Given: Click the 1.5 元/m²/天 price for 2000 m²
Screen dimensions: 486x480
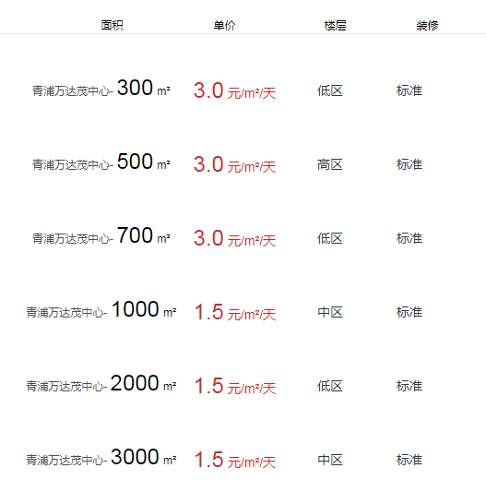Looking at the screenshot, I should (x=234, y=386).
